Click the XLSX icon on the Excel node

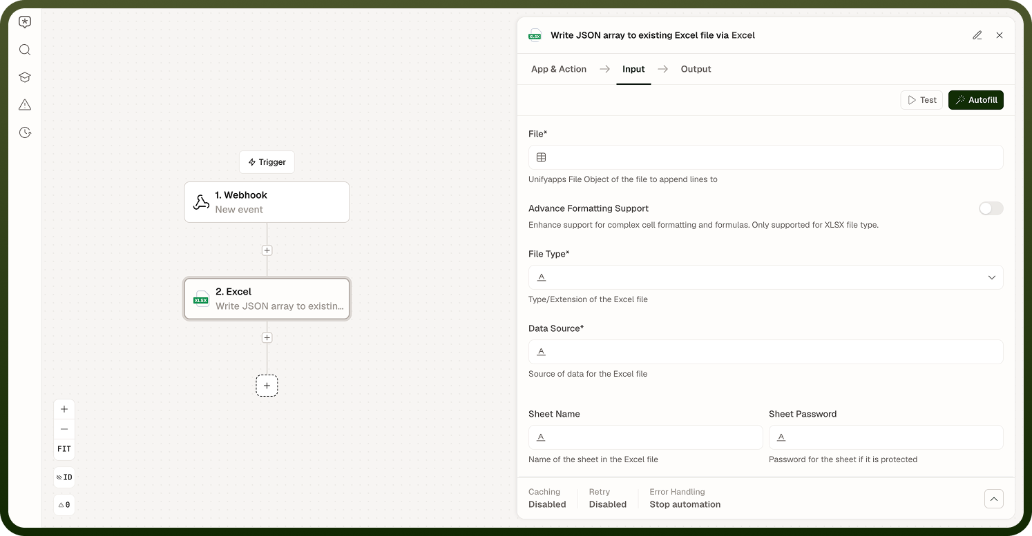tap(201, 299)
